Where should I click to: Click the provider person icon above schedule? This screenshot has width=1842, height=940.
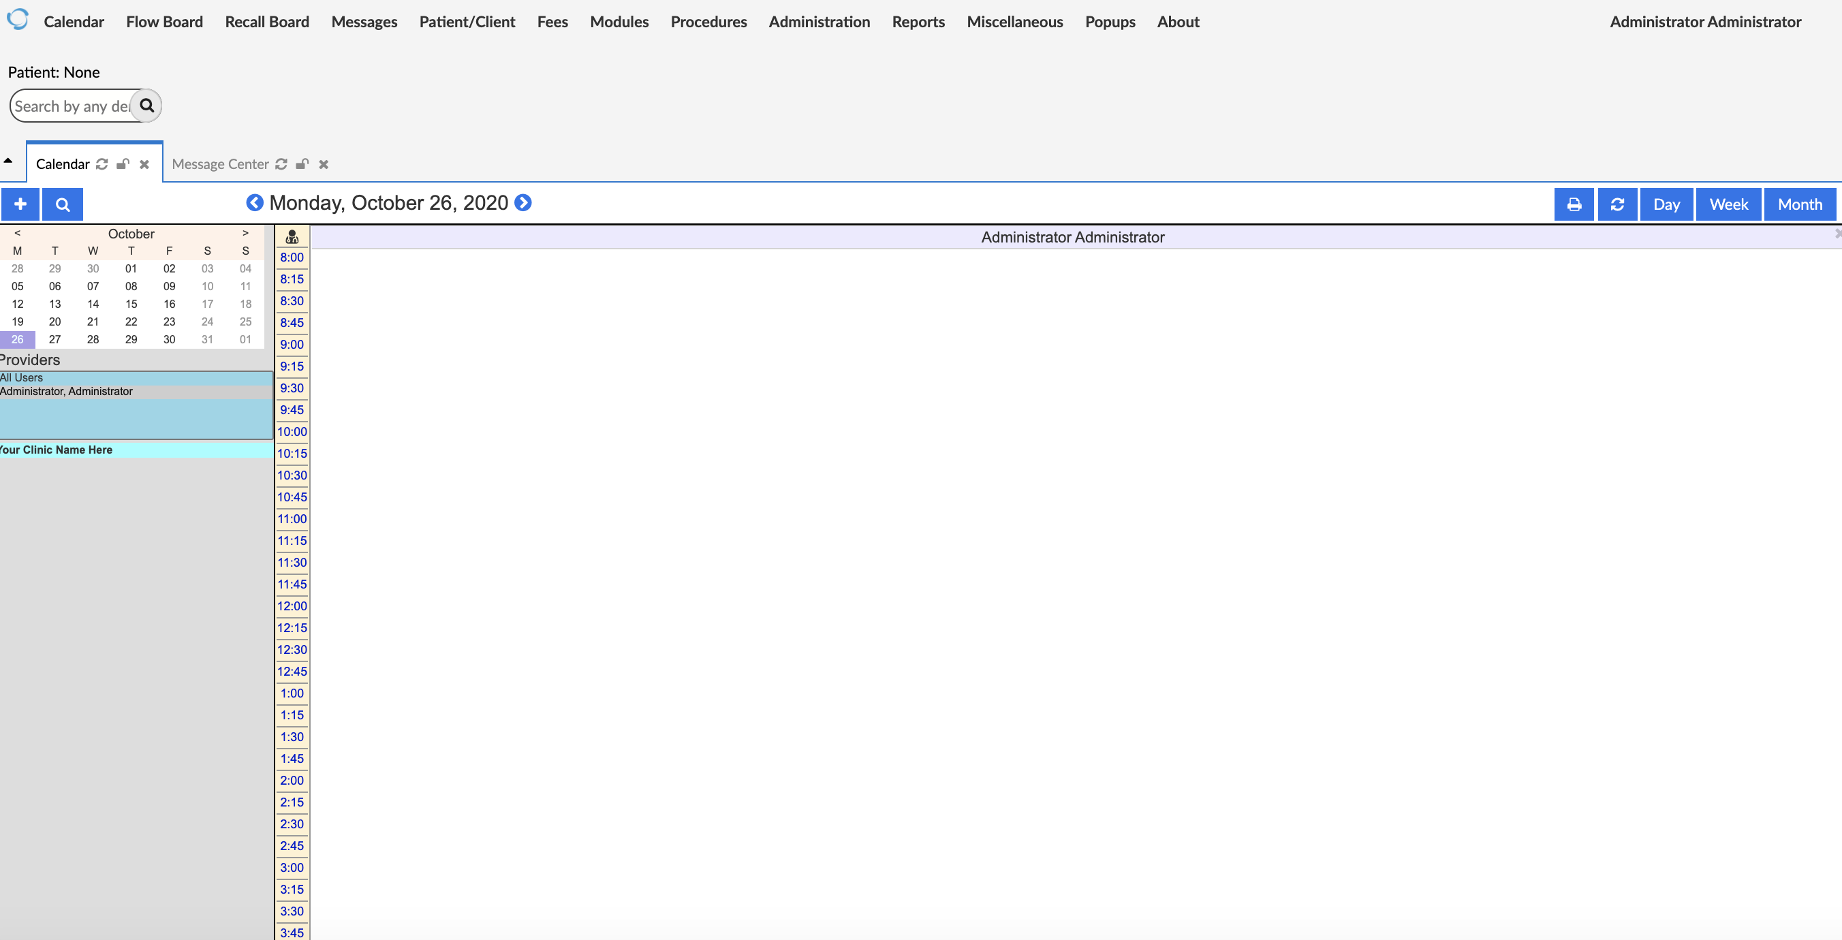coord(292,236)
